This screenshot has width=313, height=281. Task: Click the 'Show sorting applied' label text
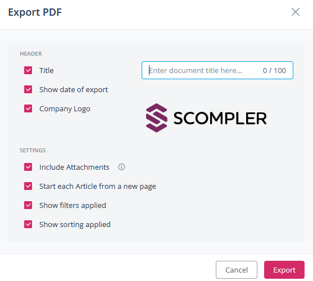[75, 225]
